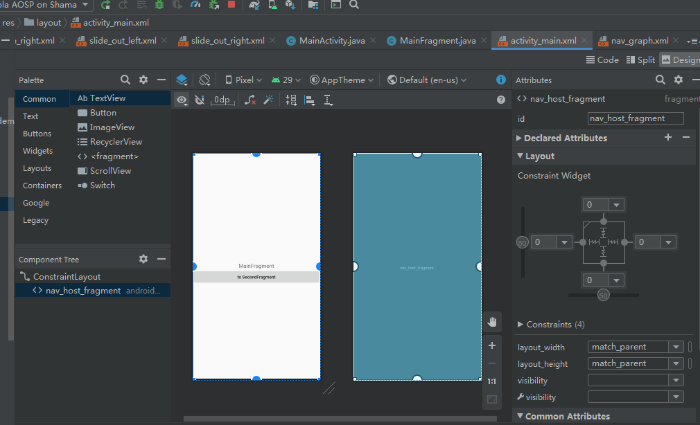Enable the pan hand tool

click(492, 321)
